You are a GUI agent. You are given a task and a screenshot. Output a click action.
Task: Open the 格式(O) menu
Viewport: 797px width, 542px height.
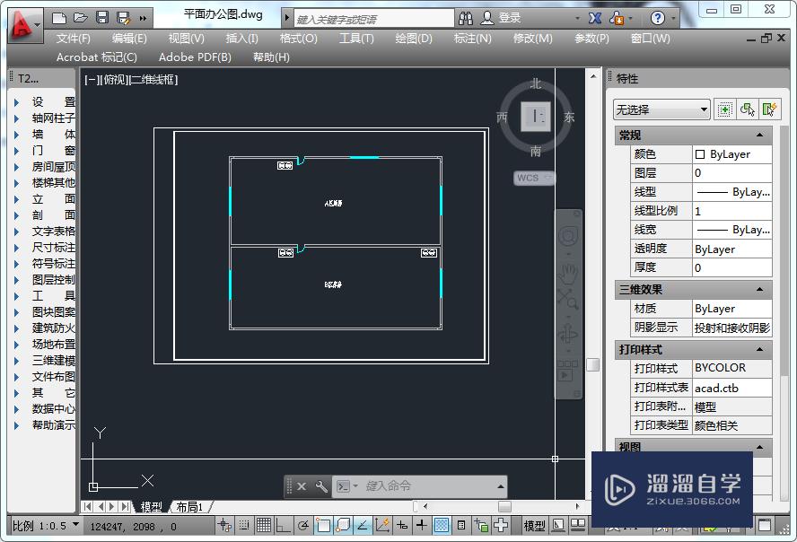click(295, 38)
